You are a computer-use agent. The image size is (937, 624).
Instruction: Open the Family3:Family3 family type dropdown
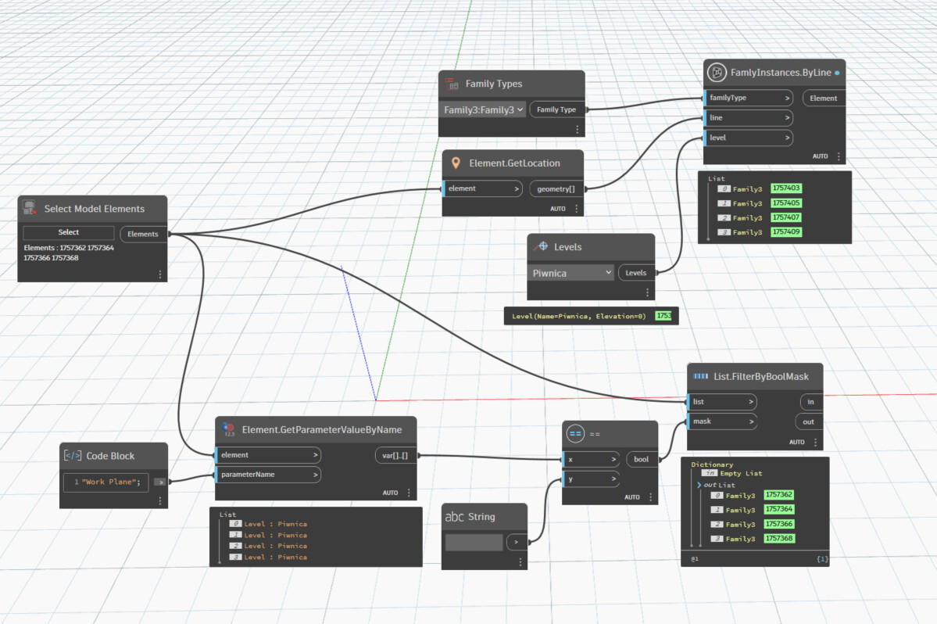point(483,110)
